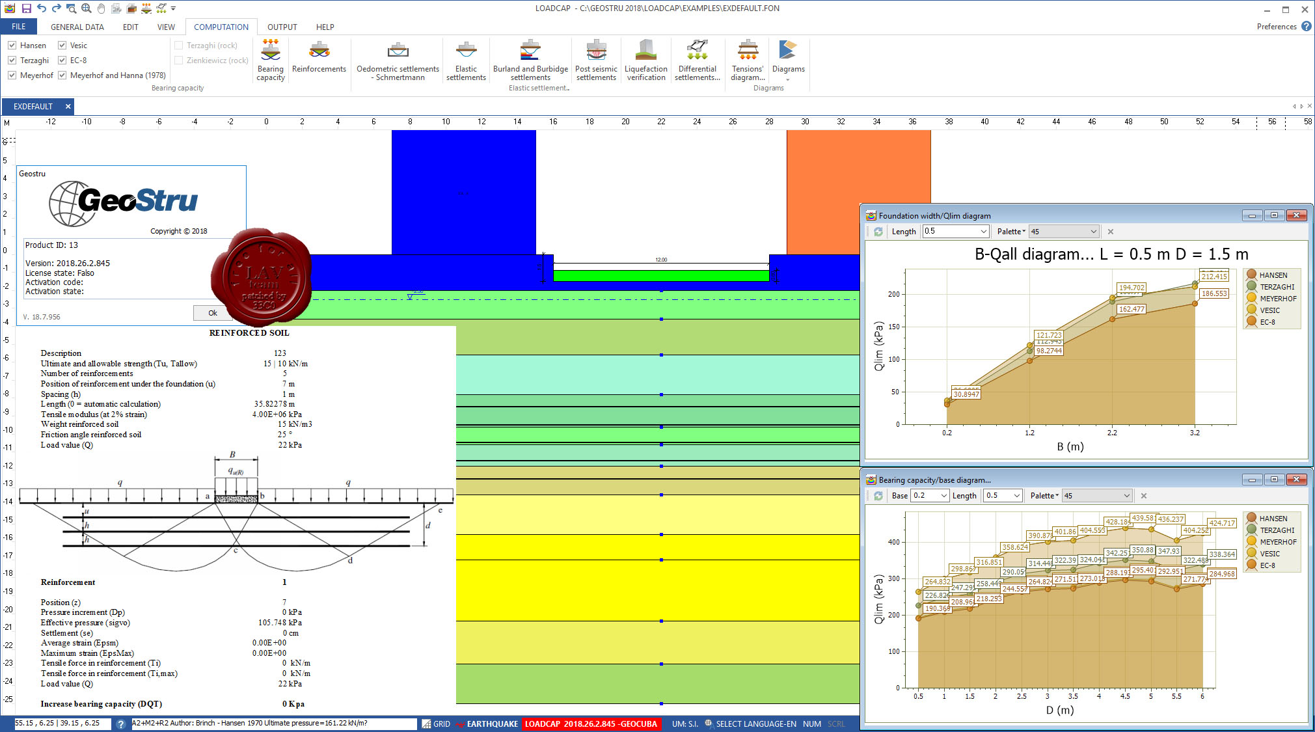The image size is (1315, 732).
Task: Open Palette menu arrow in Foundation width diagram
Action: pos(1024,232)
